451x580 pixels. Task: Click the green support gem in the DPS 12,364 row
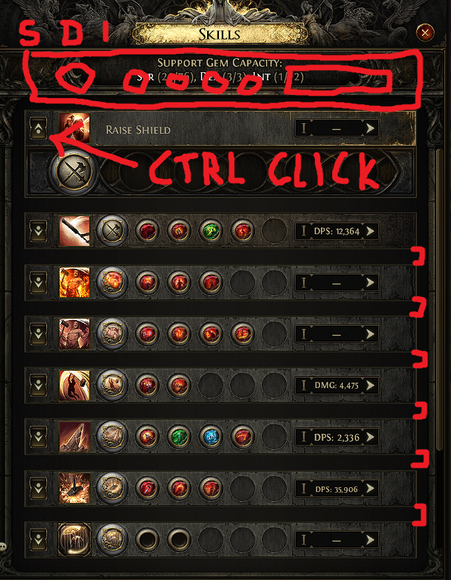pyautogui.click(x=211, y=231)
